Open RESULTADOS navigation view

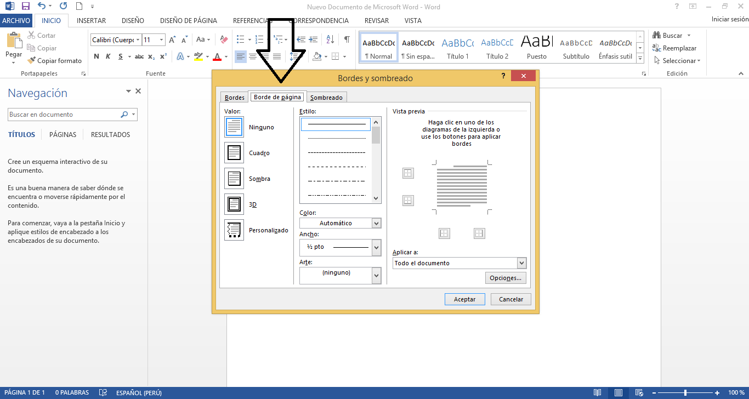110,134
